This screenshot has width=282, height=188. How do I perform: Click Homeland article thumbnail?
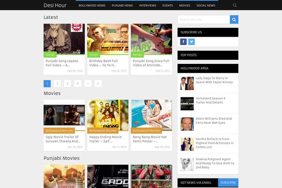pos(187,103)
